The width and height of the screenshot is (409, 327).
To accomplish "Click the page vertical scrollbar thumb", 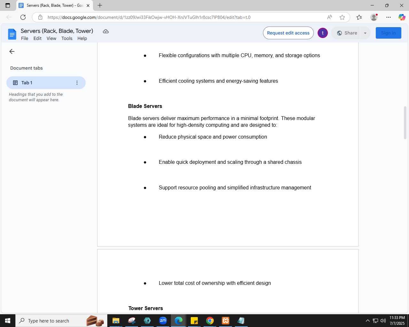I will tap(405, 123).
